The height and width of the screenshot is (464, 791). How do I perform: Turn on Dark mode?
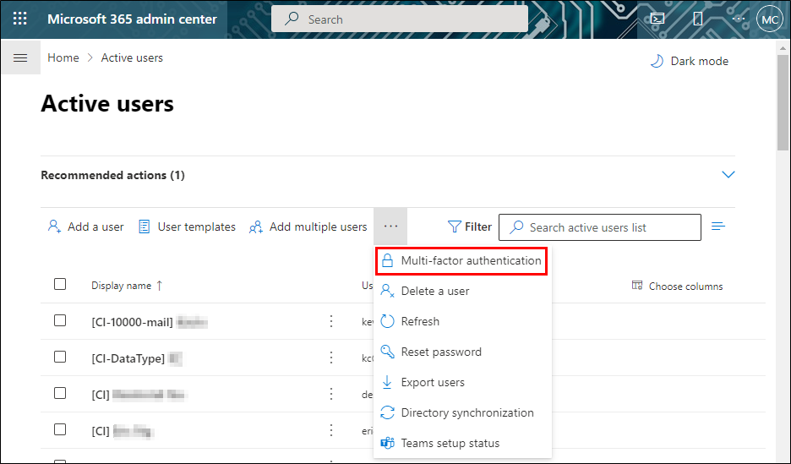689,61
